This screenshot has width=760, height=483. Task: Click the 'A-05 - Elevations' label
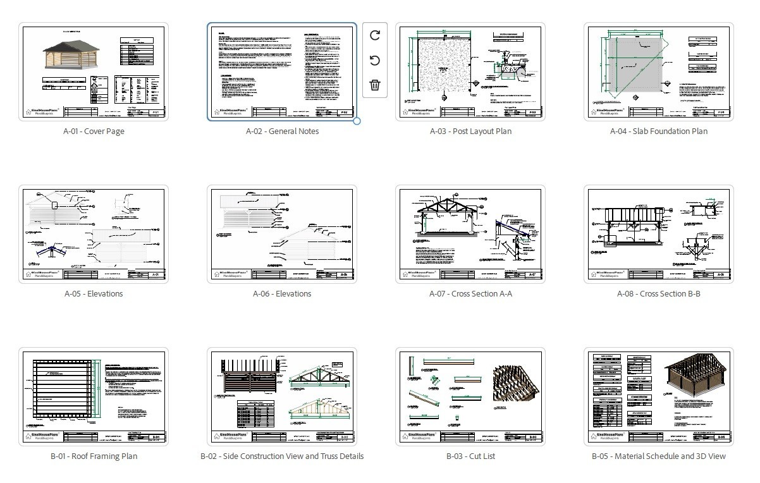pos(94,294)
